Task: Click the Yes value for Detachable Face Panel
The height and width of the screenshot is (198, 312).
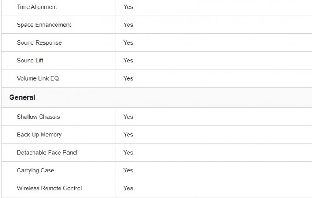Action: [x=128, y=153]
